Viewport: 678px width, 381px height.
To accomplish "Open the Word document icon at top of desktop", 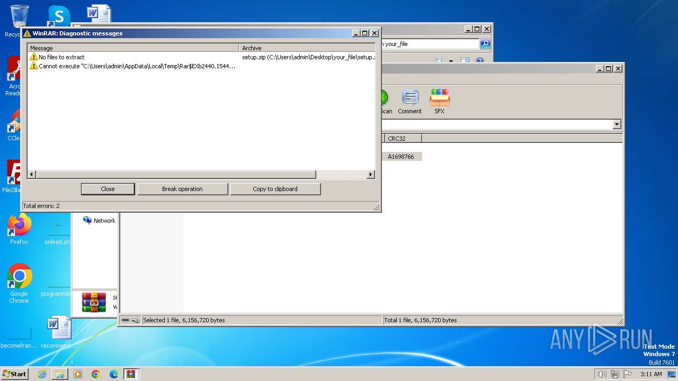I will [99, 14].
